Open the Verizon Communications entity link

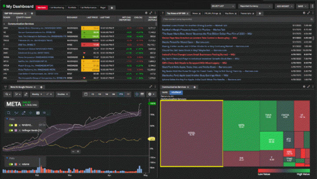(37, 32)
